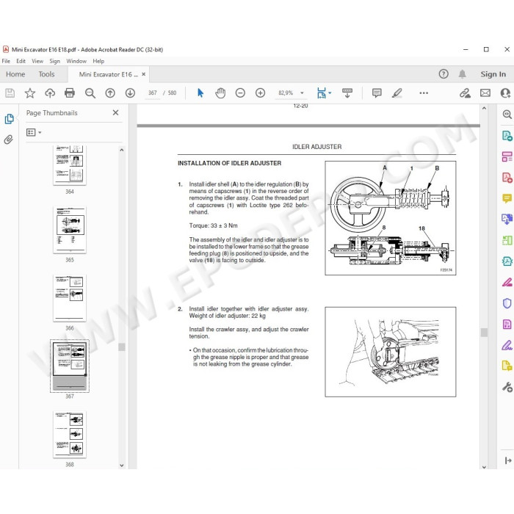Close the Page Thumbnails panel
The image size is (514, 514).
coord(115,113)
